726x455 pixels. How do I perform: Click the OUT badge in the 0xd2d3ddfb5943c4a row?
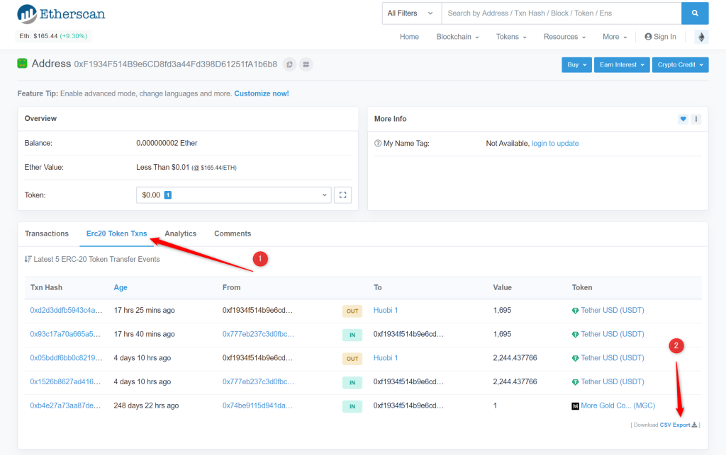tap(352, 311)
